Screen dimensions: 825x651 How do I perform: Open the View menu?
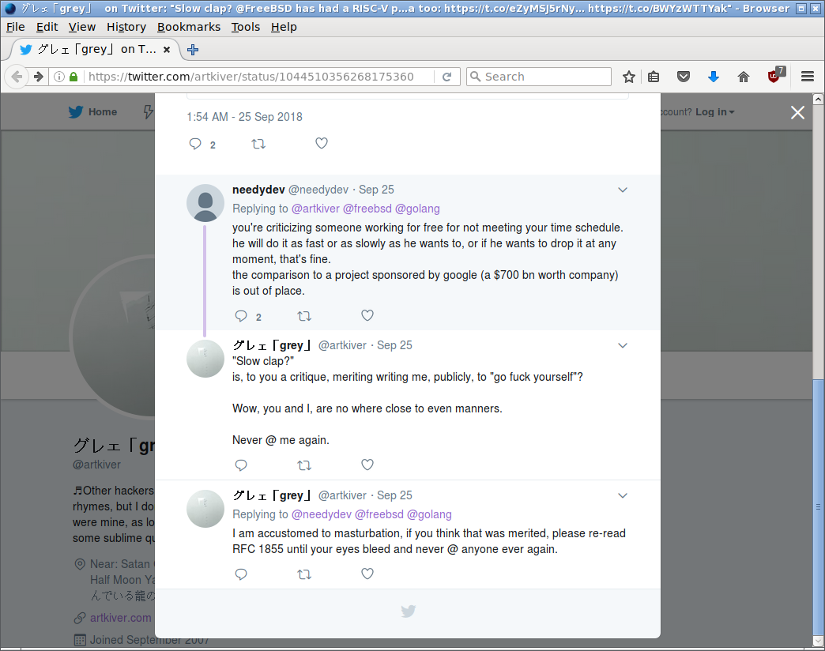(x=82, y=27)
